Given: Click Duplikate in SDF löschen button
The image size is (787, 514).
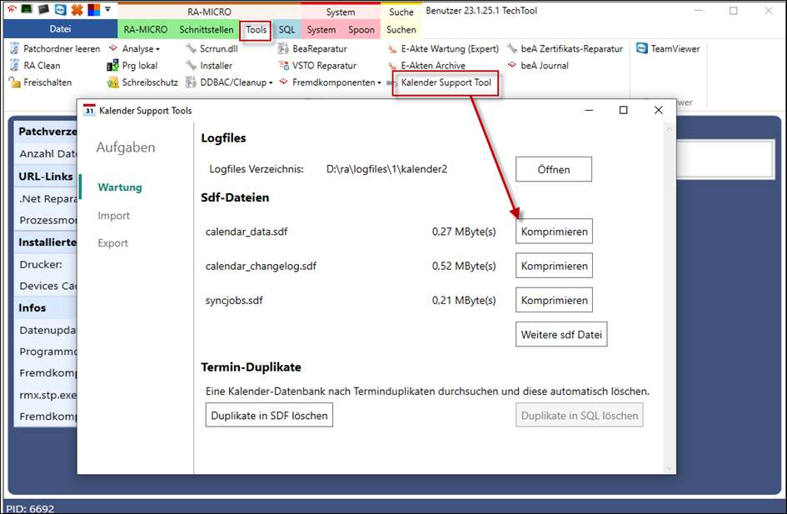Looking at the screenshot, I should [x=269, y=415].
